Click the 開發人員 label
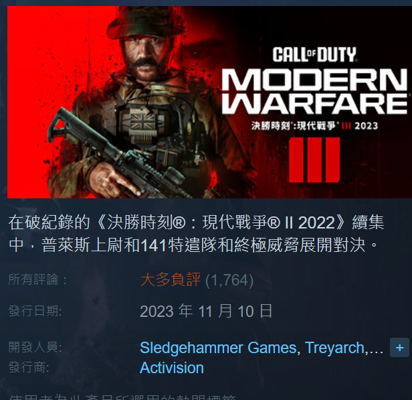The height and width of the screenshot is (400, 412). coord(35,347)
